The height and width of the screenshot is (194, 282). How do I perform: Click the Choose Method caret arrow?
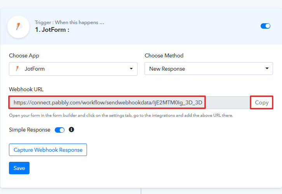[x=267, y=68]
